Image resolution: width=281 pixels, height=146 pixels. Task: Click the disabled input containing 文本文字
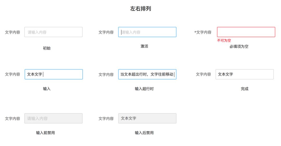point(147,118)
